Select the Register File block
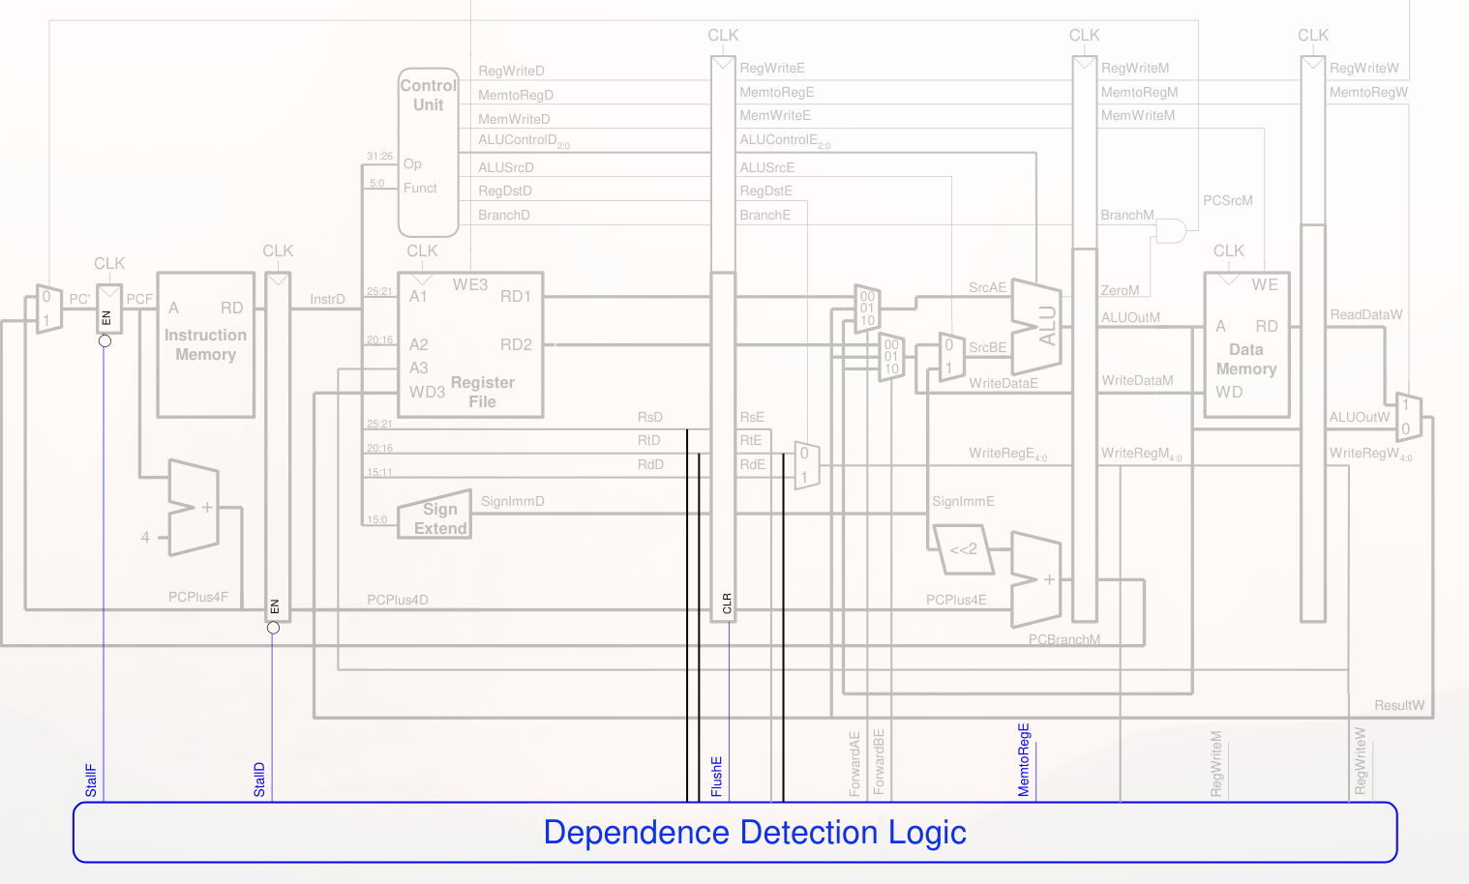The width and height of the screenshot is (1469, 884). 470,345
